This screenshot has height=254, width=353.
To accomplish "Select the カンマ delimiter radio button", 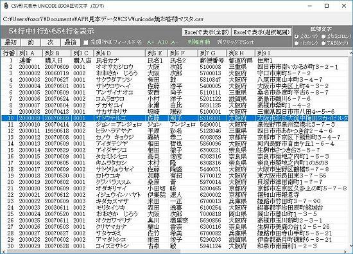I will 297,36.
